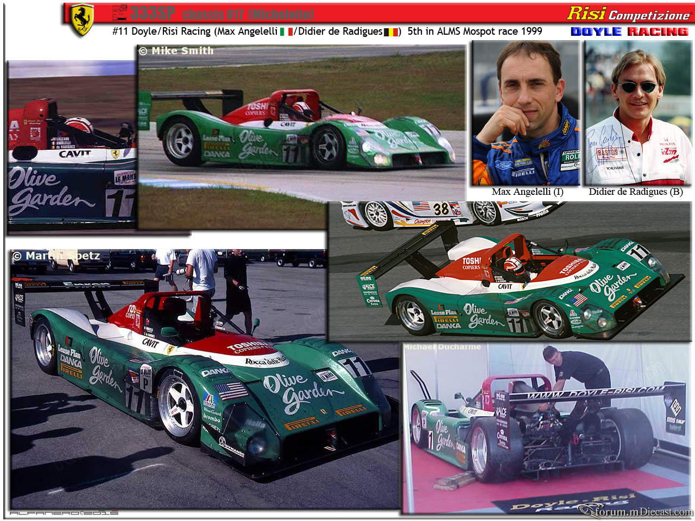Screen dimensions: 695x521
Task: Click the Belgian flag after Didier de Radigues
Action: tap(391, 32)
